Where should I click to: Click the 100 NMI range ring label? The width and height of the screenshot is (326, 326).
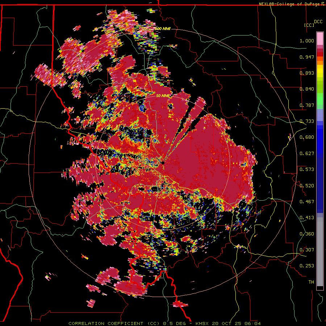point(163,29)
